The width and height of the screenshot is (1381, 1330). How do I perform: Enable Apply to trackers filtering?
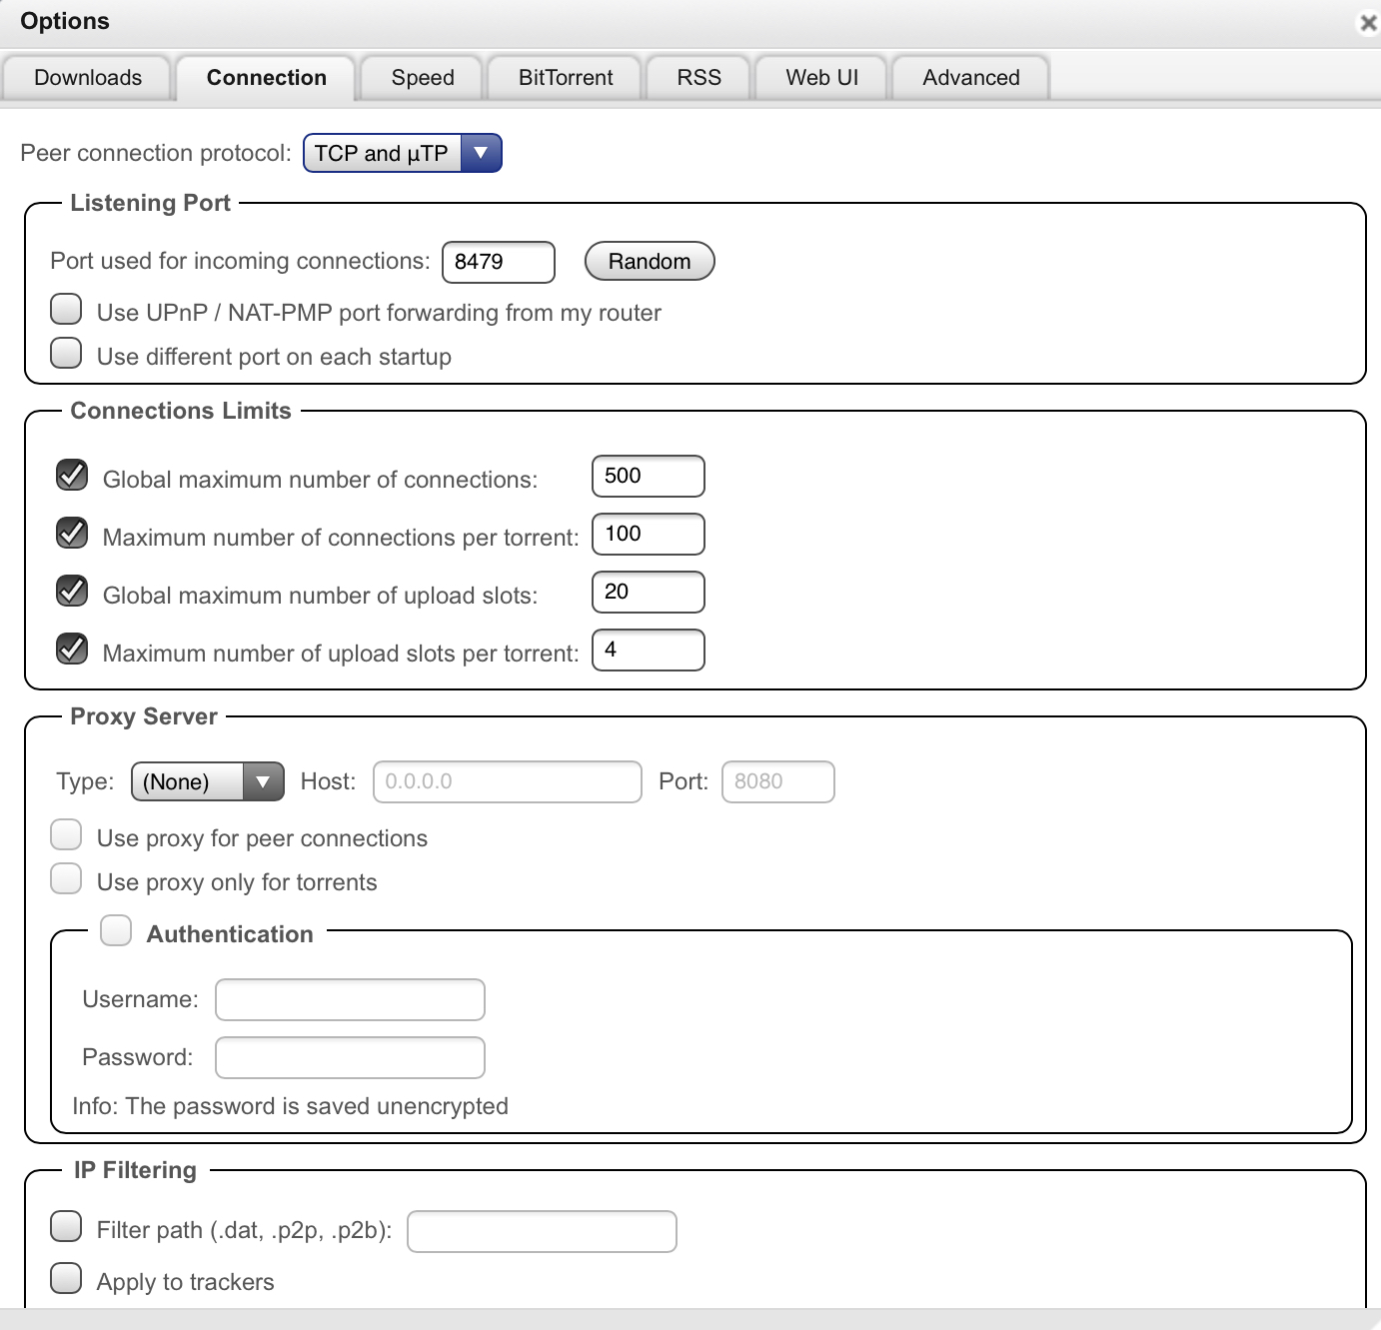(65, 1278)
